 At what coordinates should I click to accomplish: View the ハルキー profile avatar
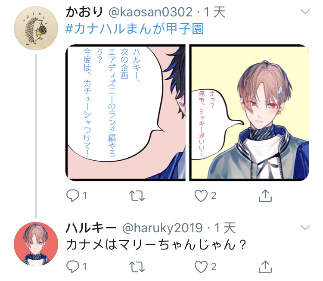coord(36,244)
